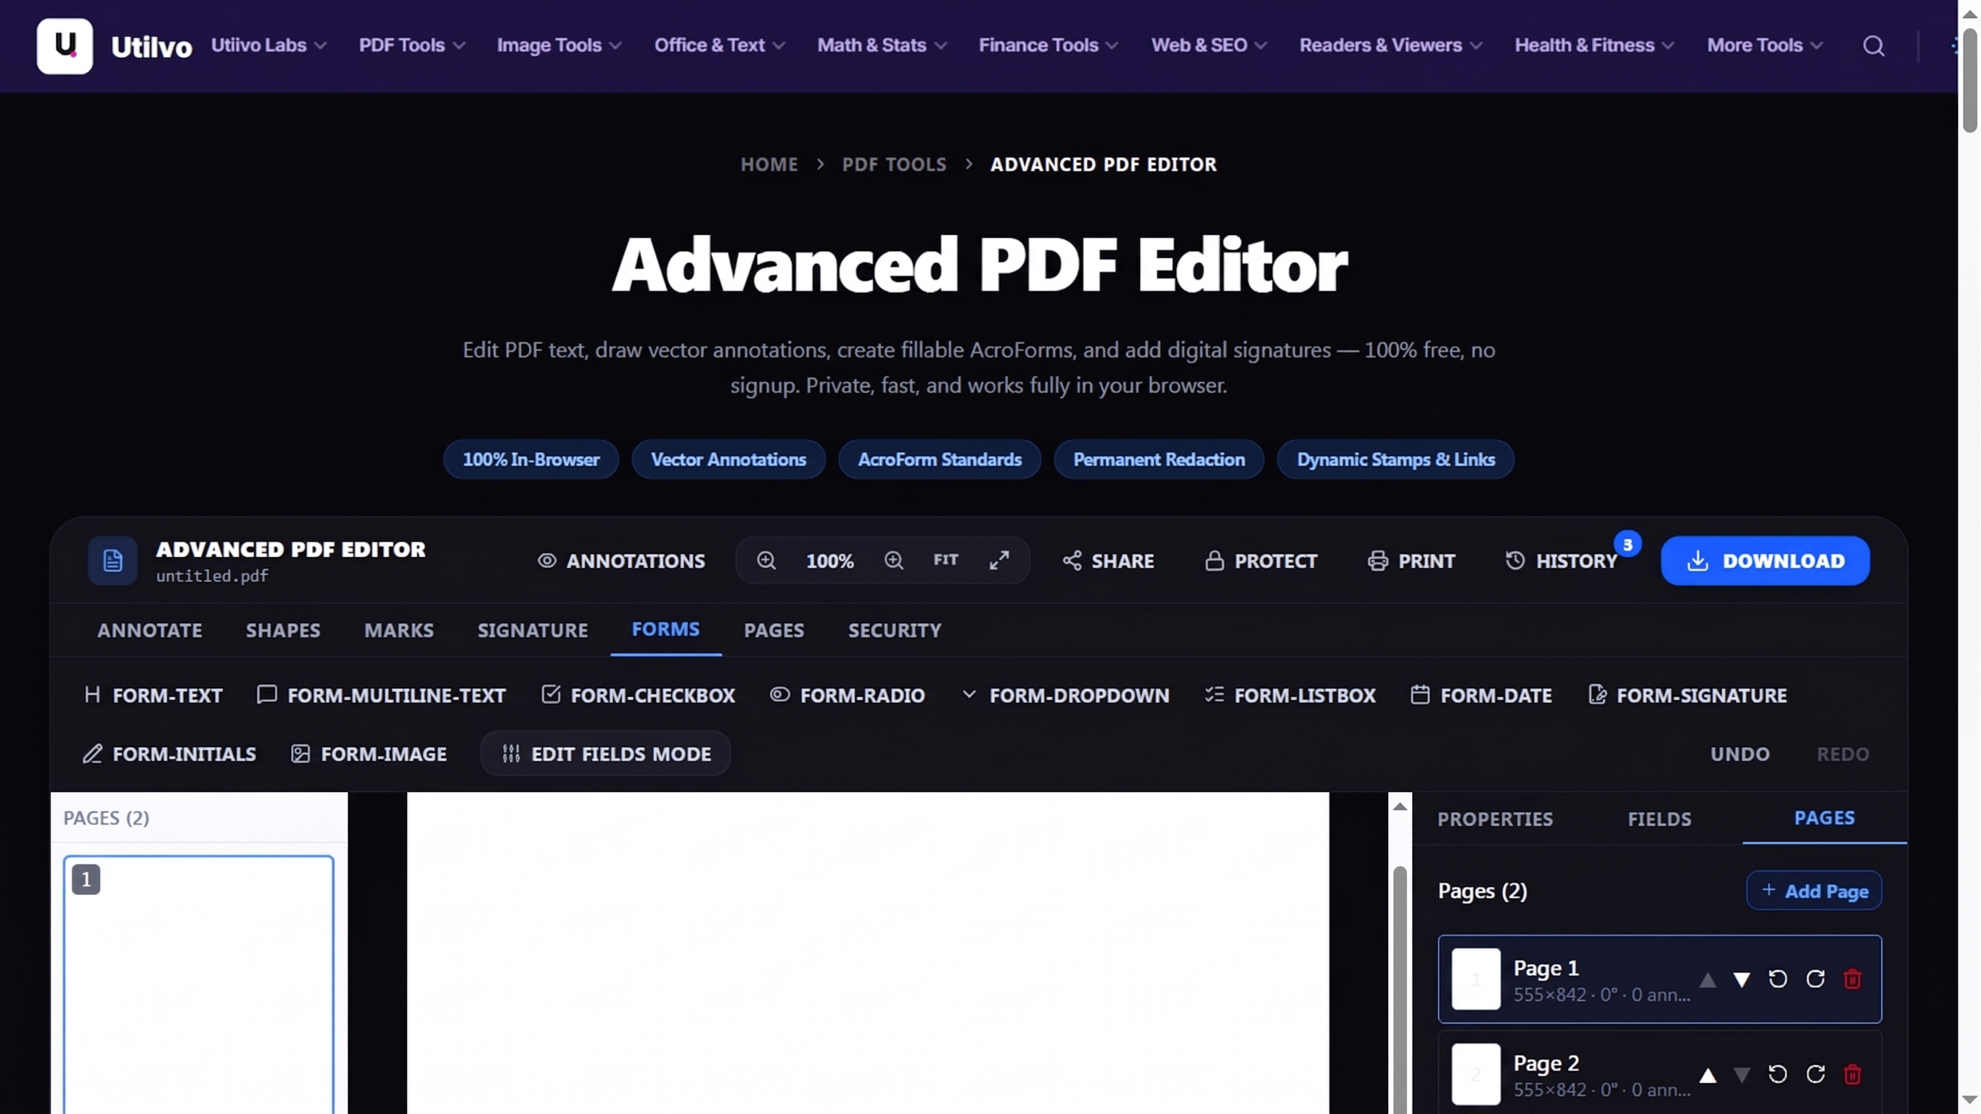Open the History panel
1981x1114 pixels.
point(1562,561)
